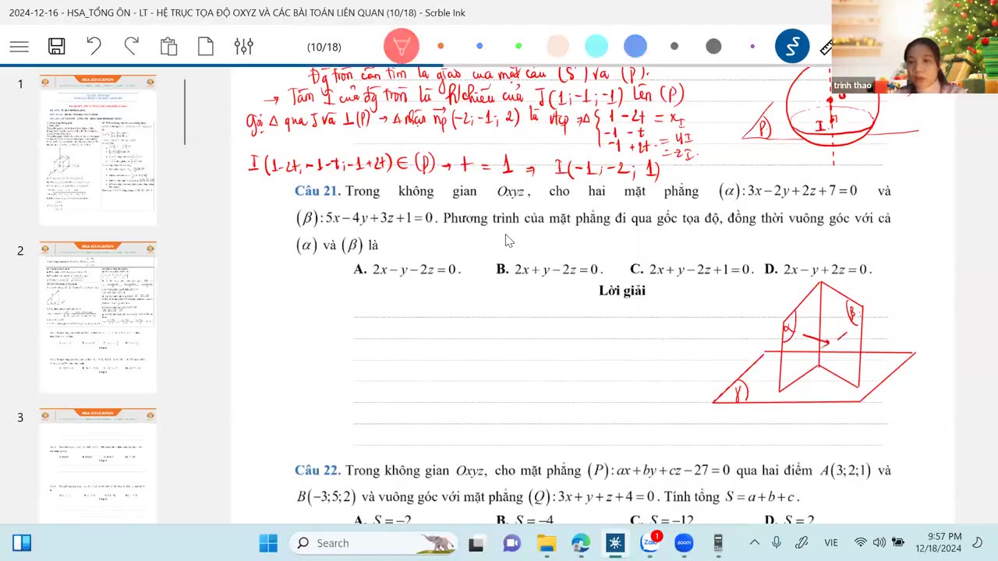Check battery status icon

898,543
